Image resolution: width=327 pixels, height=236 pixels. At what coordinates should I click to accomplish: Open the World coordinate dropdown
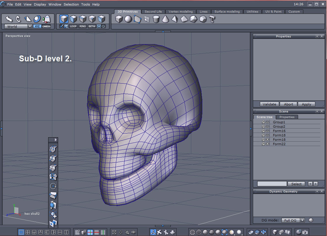pyautogui.click(x=30, y=26)
